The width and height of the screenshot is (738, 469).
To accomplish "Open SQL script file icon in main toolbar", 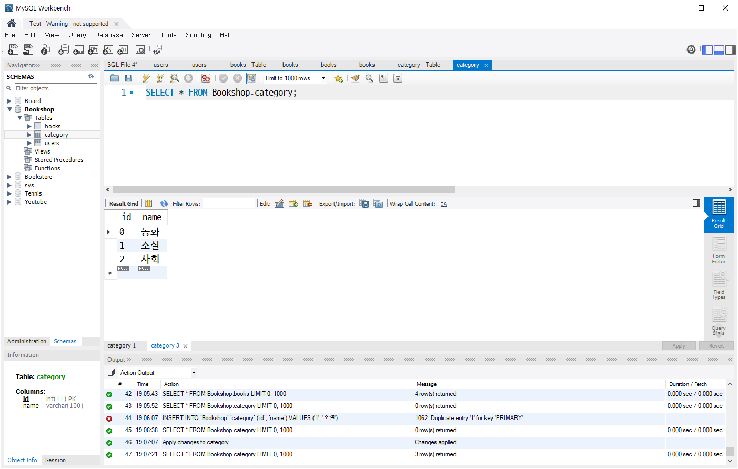I will (28, 49).
